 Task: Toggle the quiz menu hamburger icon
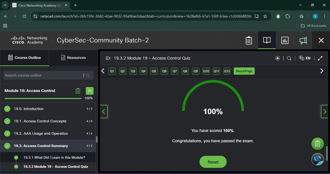108,58
